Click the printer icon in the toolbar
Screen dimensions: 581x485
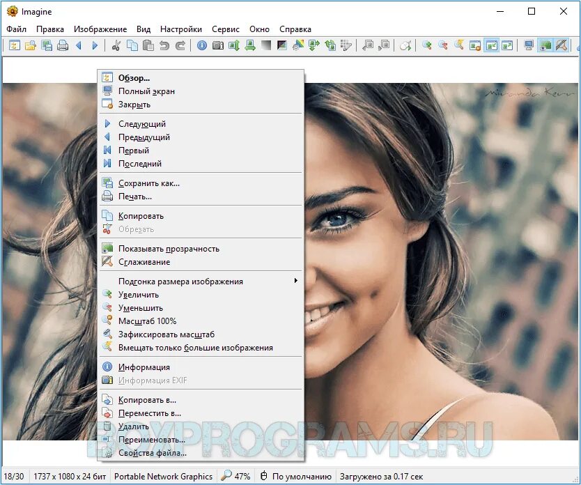tap(63, 45)
